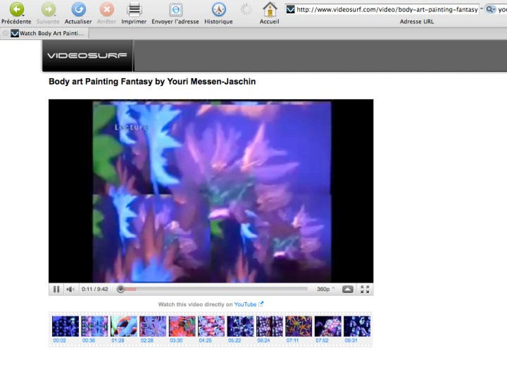Open the 360p quality dropdown
This screenshot has width=507, height=379.
point(325,289)
